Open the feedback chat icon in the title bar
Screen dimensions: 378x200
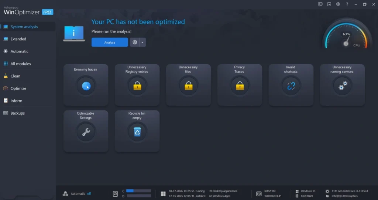[x=320, y=4]
